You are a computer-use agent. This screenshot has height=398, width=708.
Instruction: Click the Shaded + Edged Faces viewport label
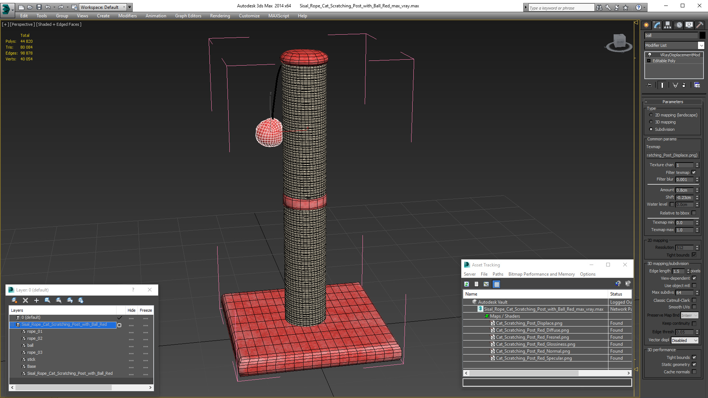59,24
